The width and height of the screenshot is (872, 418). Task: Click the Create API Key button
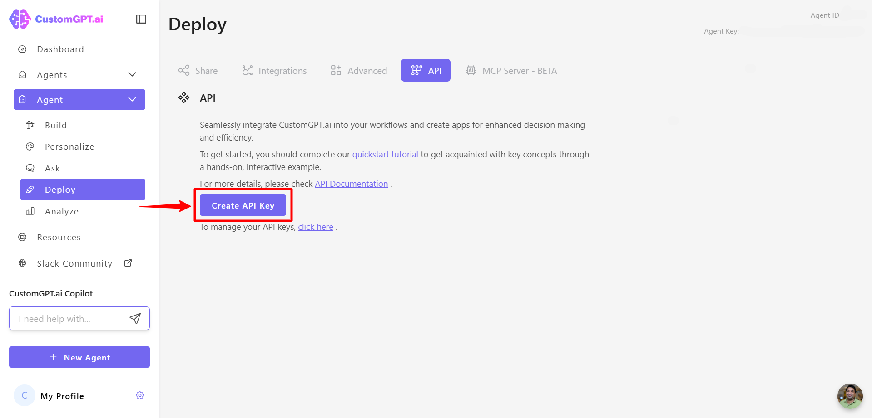[243, 205]
